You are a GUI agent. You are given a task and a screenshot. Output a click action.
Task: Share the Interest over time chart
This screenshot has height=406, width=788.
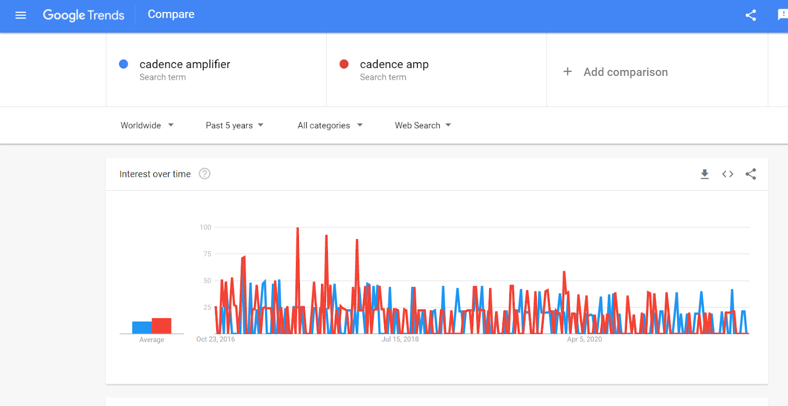(x=751, y=174)
